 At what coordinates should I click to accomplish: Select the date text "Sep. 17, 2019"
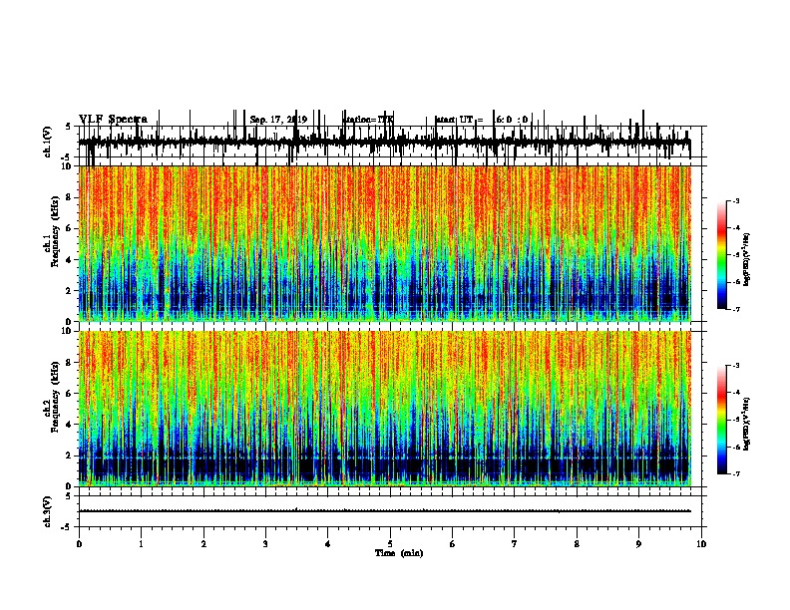pyautogui.click(x=278, y=120)
